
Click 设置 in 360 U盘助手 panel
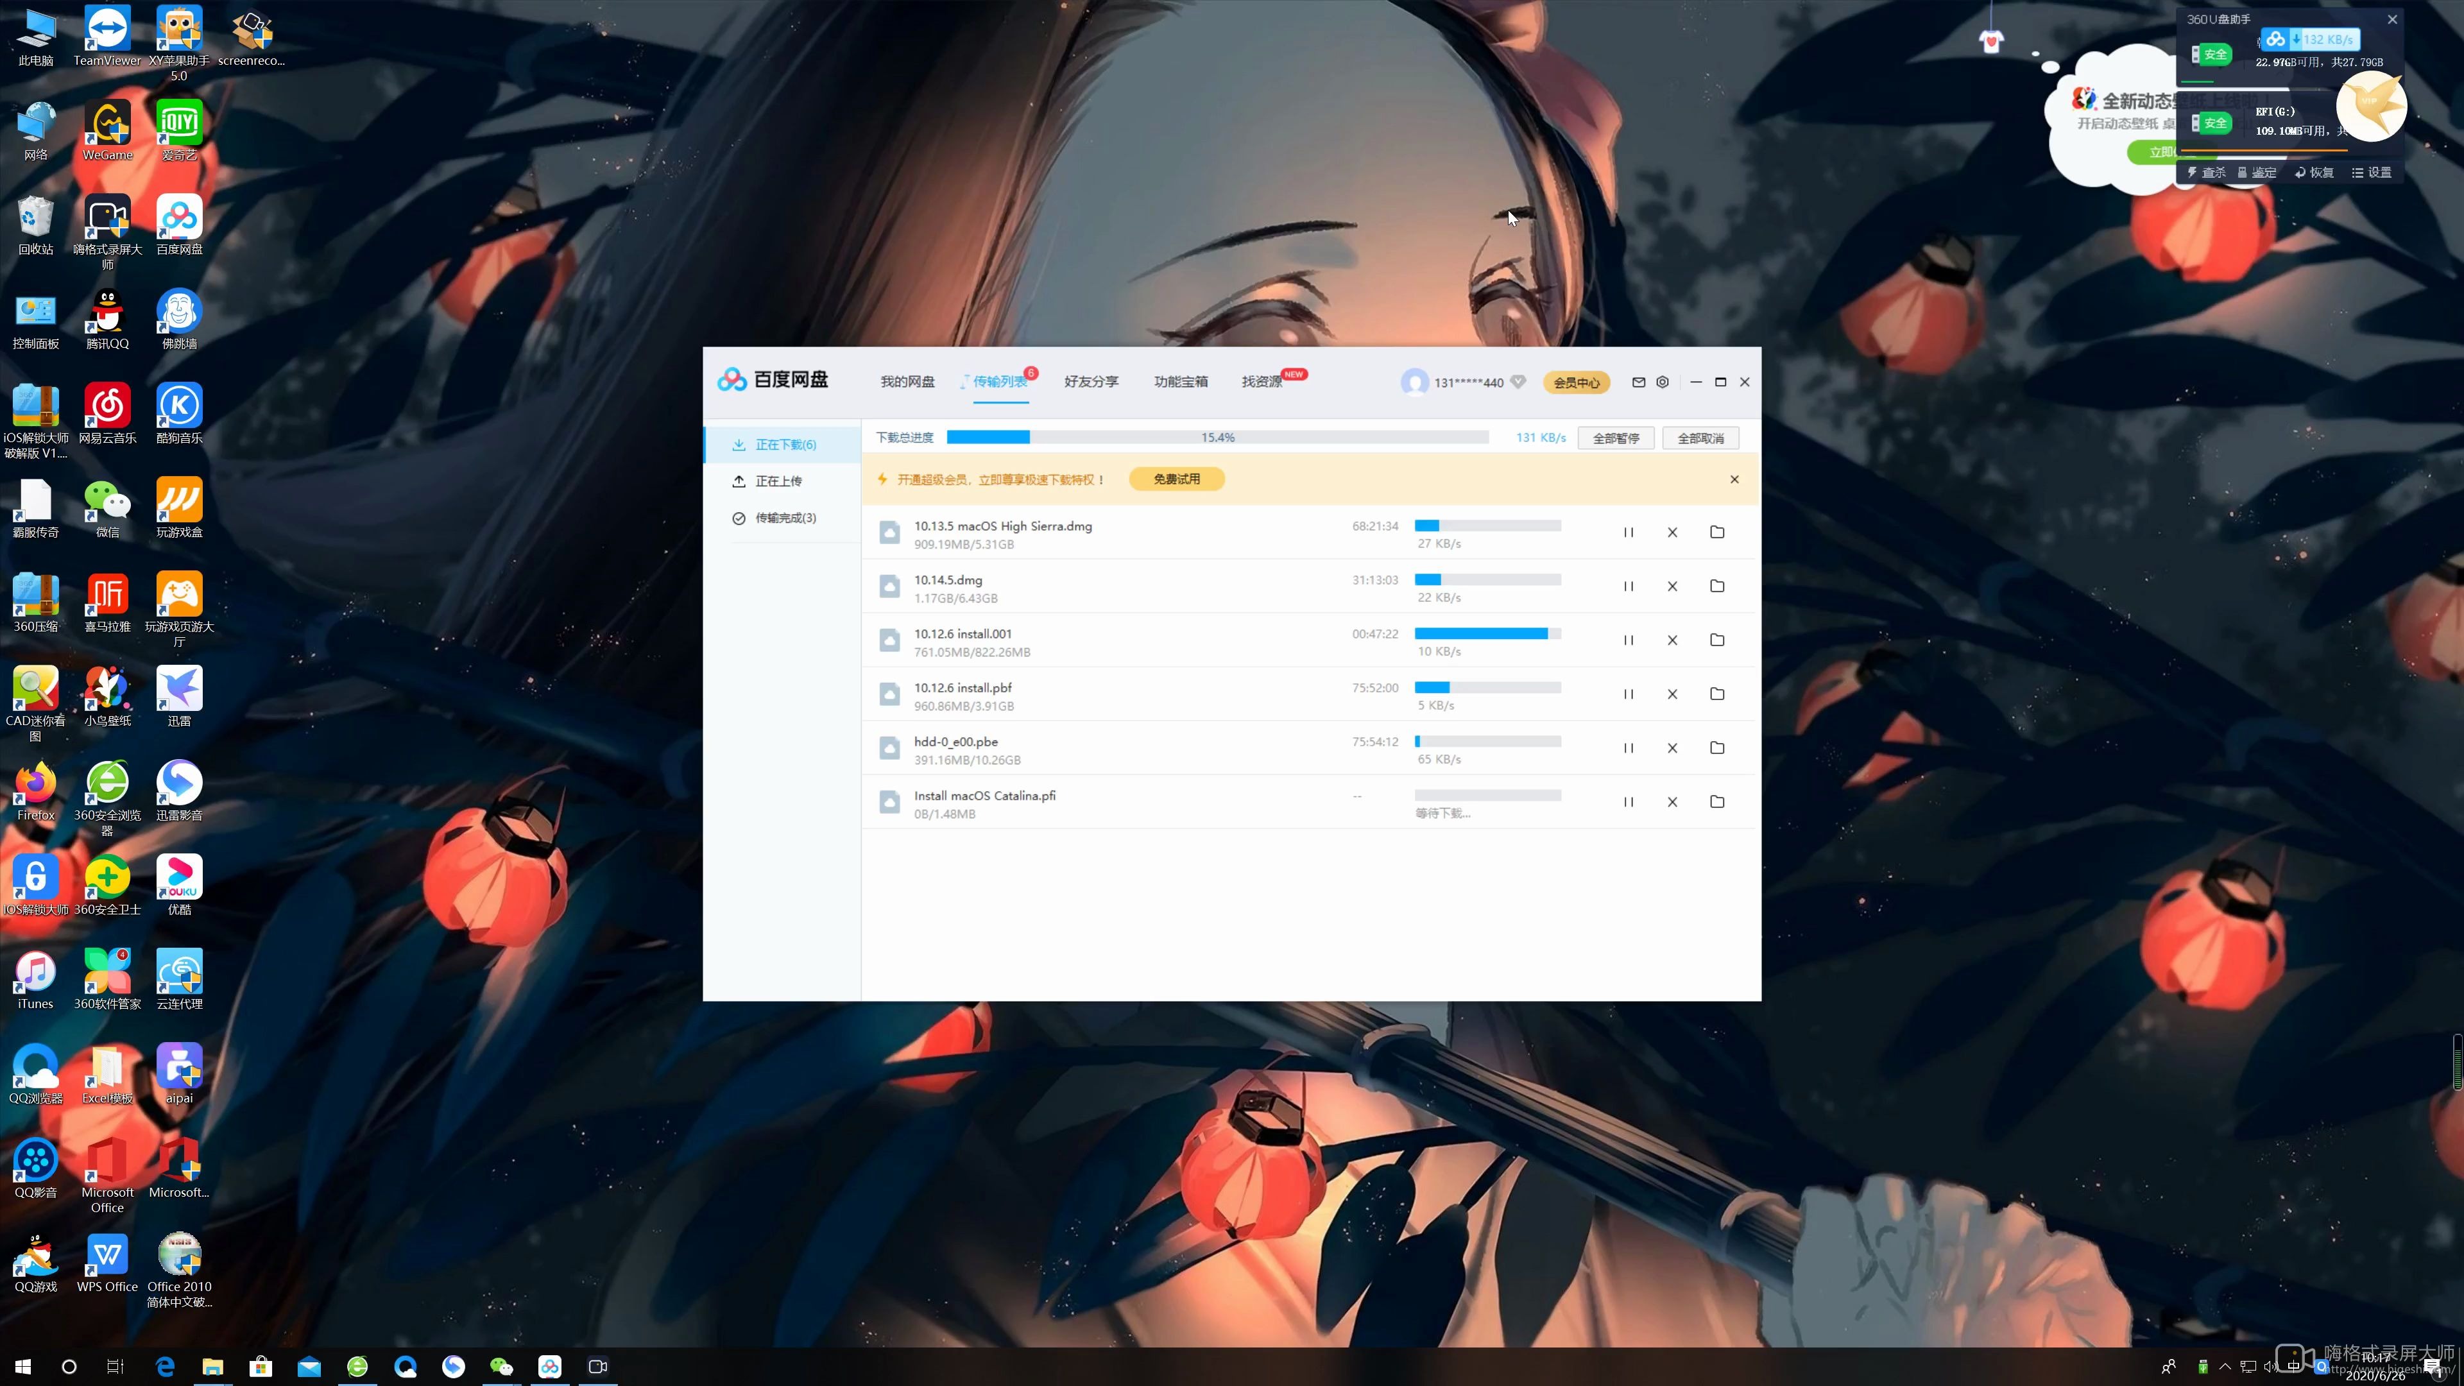(2371, 172)
